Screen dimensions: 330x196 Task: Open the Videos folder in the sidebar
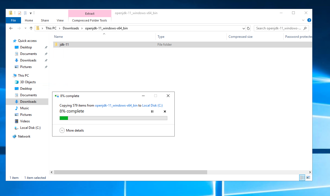click(x=25, y=121)
